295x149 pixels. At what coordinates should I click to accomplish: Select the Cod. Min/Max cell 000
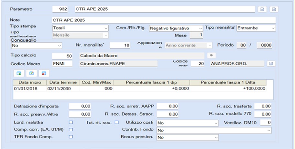click(x=96, y=88)
